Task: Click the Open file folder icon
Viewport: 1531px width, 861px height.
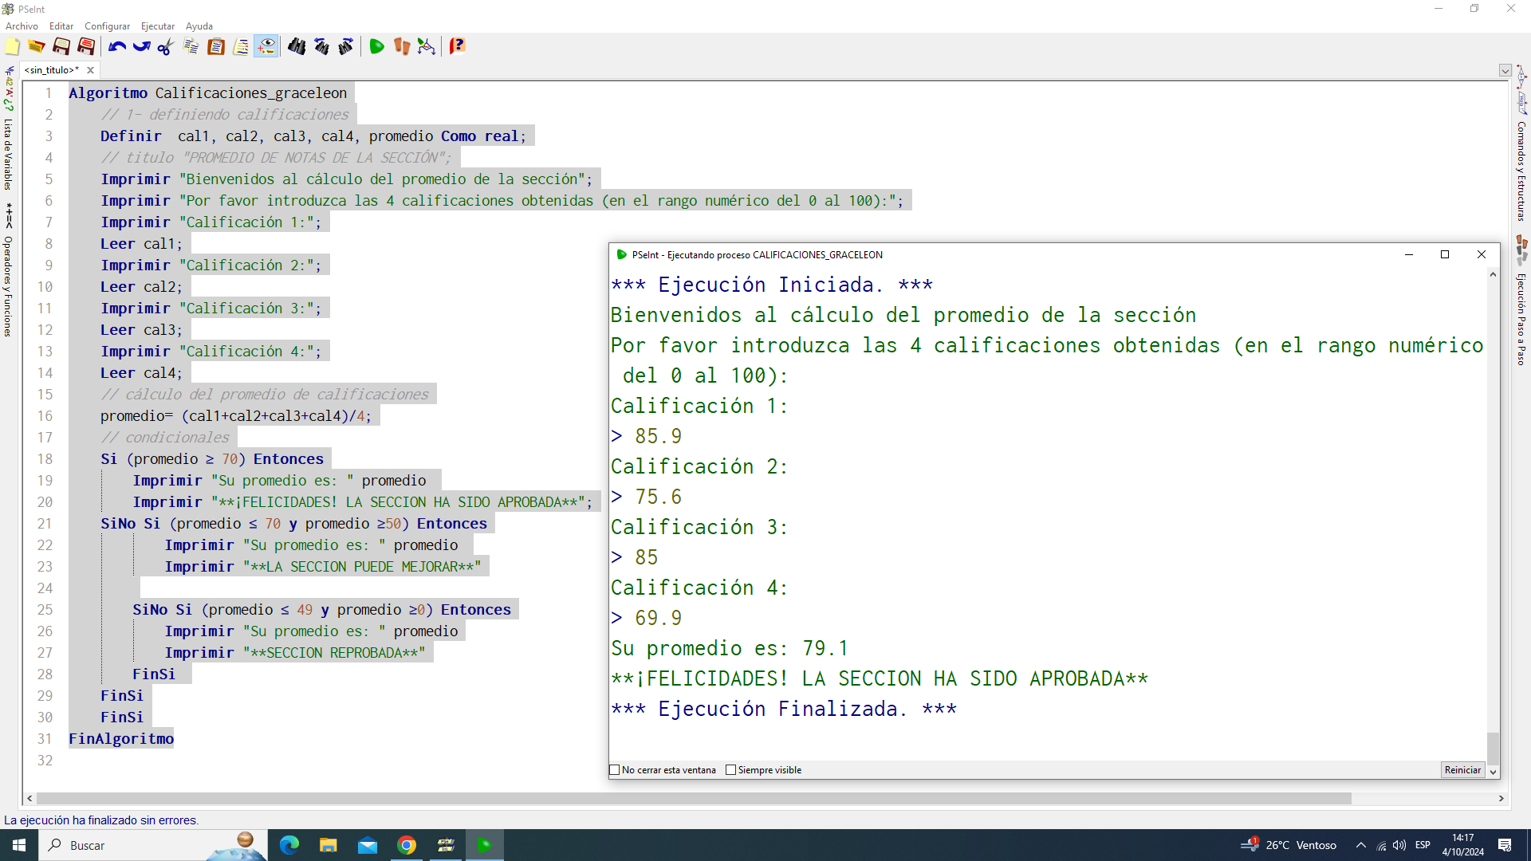Action: pyautogui.click(x=37, y=47)
